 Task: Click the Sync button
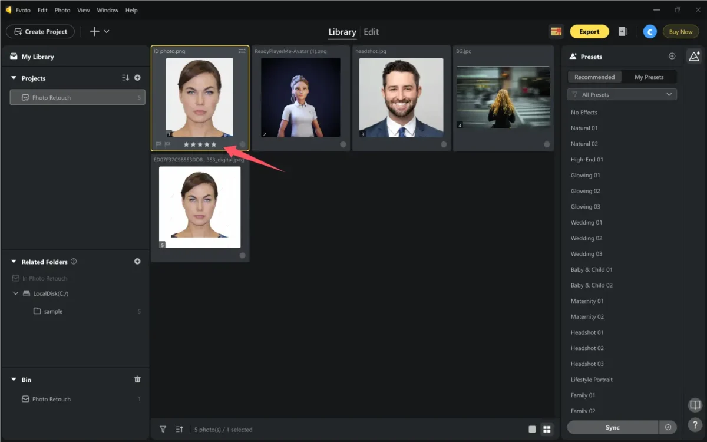[612, 427]
